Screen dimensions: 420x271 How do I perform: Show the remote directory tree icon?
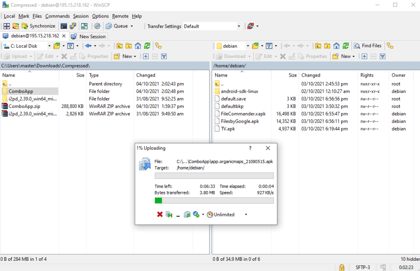(390, 46)
